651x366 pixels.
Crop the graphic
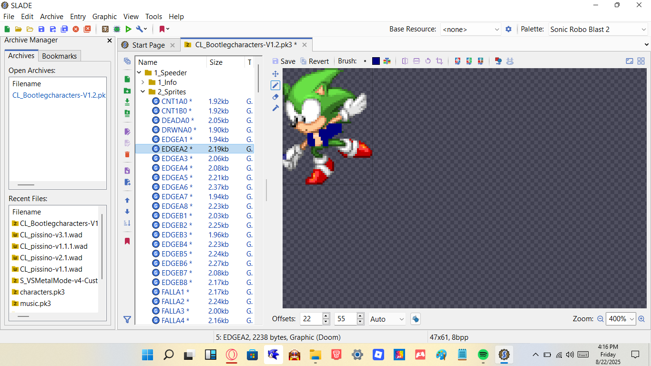(439, 61)
